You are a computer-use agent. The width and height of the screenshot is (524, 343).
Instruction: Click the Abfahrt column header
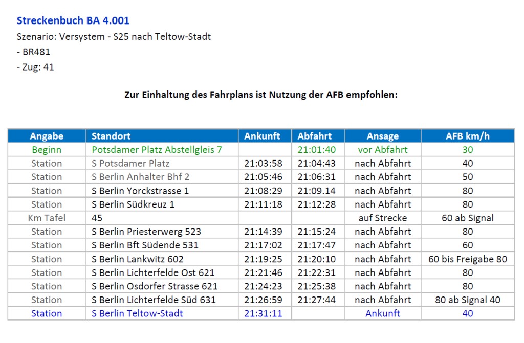coord(315,136)
